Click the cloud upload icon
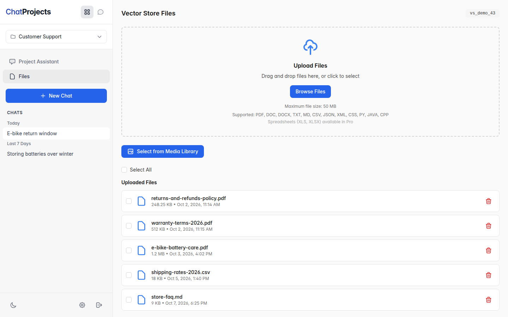 pyautogui.click(x=310, y=47)
